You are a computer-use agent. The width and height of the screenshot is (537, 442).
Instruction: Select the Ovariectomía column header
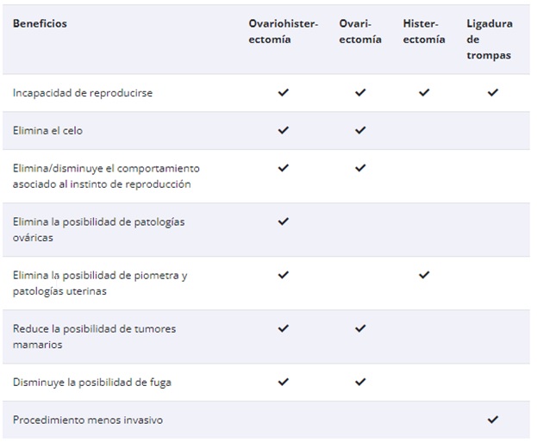(360, 32)
